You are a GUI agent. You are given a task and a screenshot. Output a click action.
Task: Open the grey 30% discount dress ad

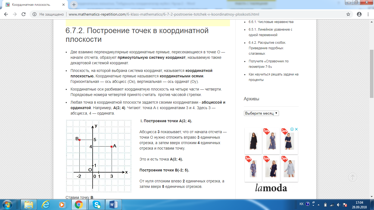point(289,168)
